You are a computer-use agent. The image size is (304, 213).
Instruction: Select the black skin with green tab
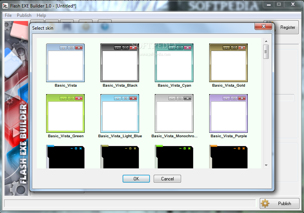(174, 156)
